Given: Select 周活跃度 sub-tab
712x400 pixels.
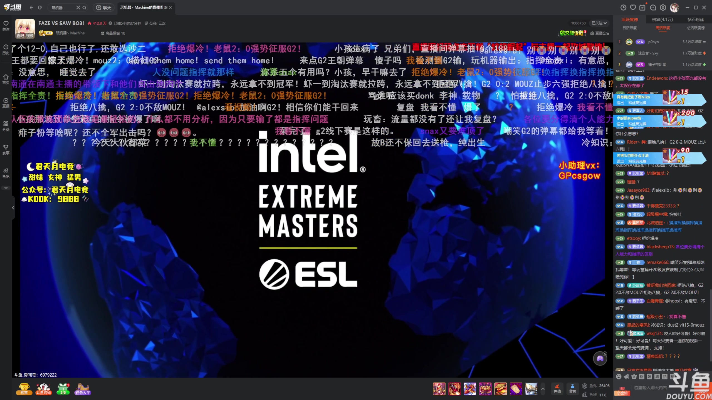Looking at the screenshot, I should pos(663,28).
